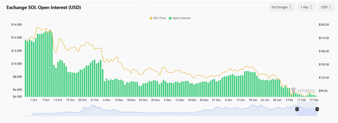Click the right range slider handle
This screenshot has height=123, width=338.
point(317,109)
